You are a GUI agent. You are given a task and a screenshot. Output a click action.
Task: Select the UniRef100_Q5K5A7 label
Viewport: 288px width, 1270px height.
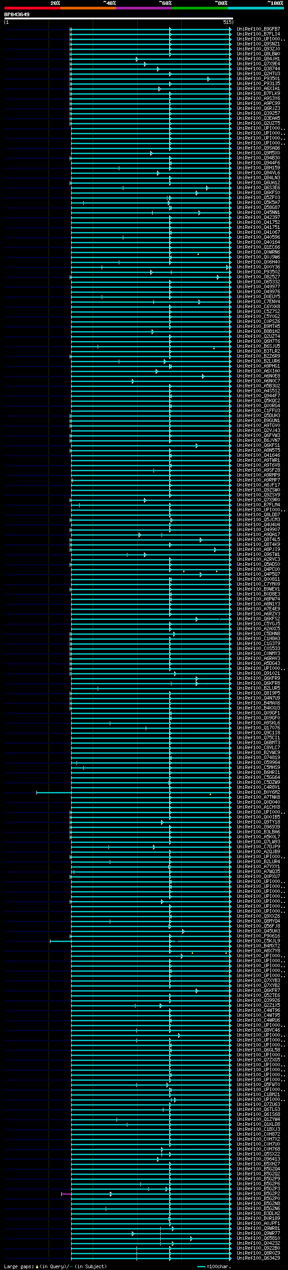(258, 203)
